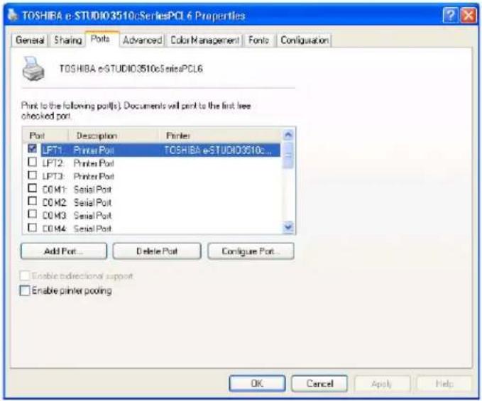
Task: Open the Sharing tab
Action: coord(67,40)
